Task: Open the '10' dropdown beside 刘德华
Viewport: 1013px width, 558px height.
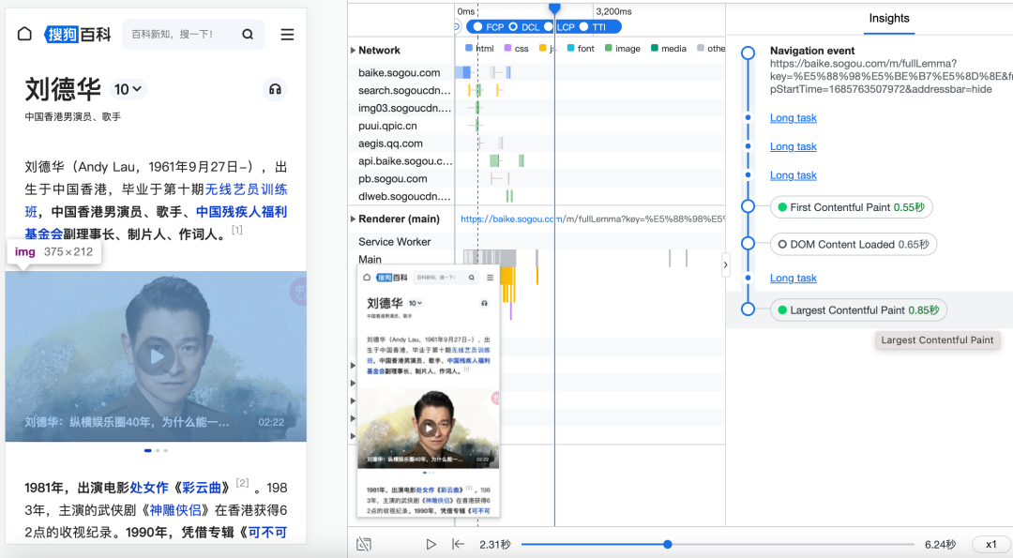Action: coord(128,89)
